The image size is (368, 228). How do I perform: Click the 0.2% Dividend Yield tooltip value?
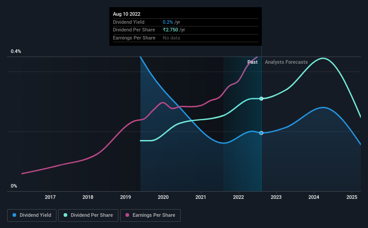pyautogui.click(x=168, y=22)
